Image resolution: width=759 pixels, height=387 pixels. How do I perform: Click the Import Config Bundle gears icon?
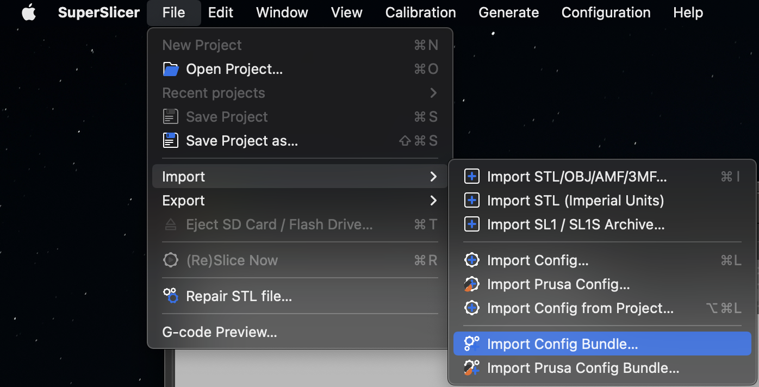click(471, 344)
